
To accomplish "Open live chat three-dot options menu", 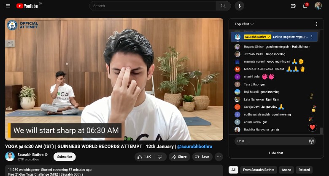I will (x=317, y=24).
